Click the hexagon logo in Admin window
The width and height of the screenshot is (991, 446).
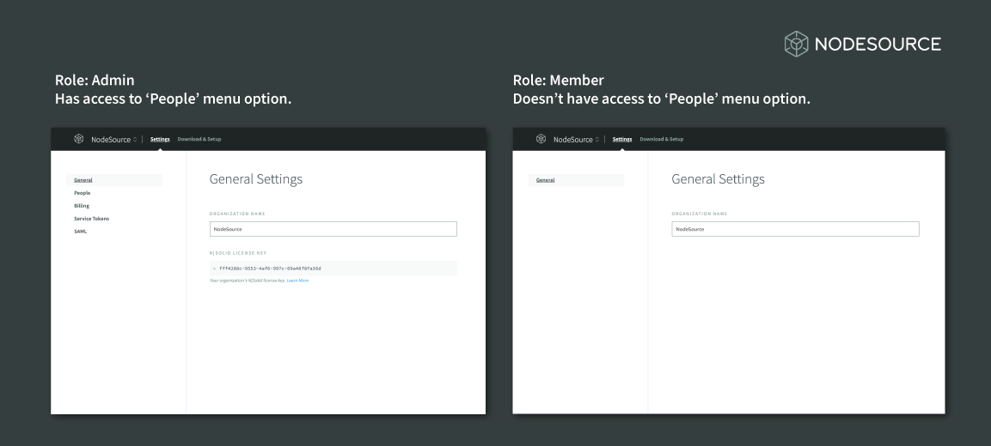pyautogui.click(x=78, y=139)
